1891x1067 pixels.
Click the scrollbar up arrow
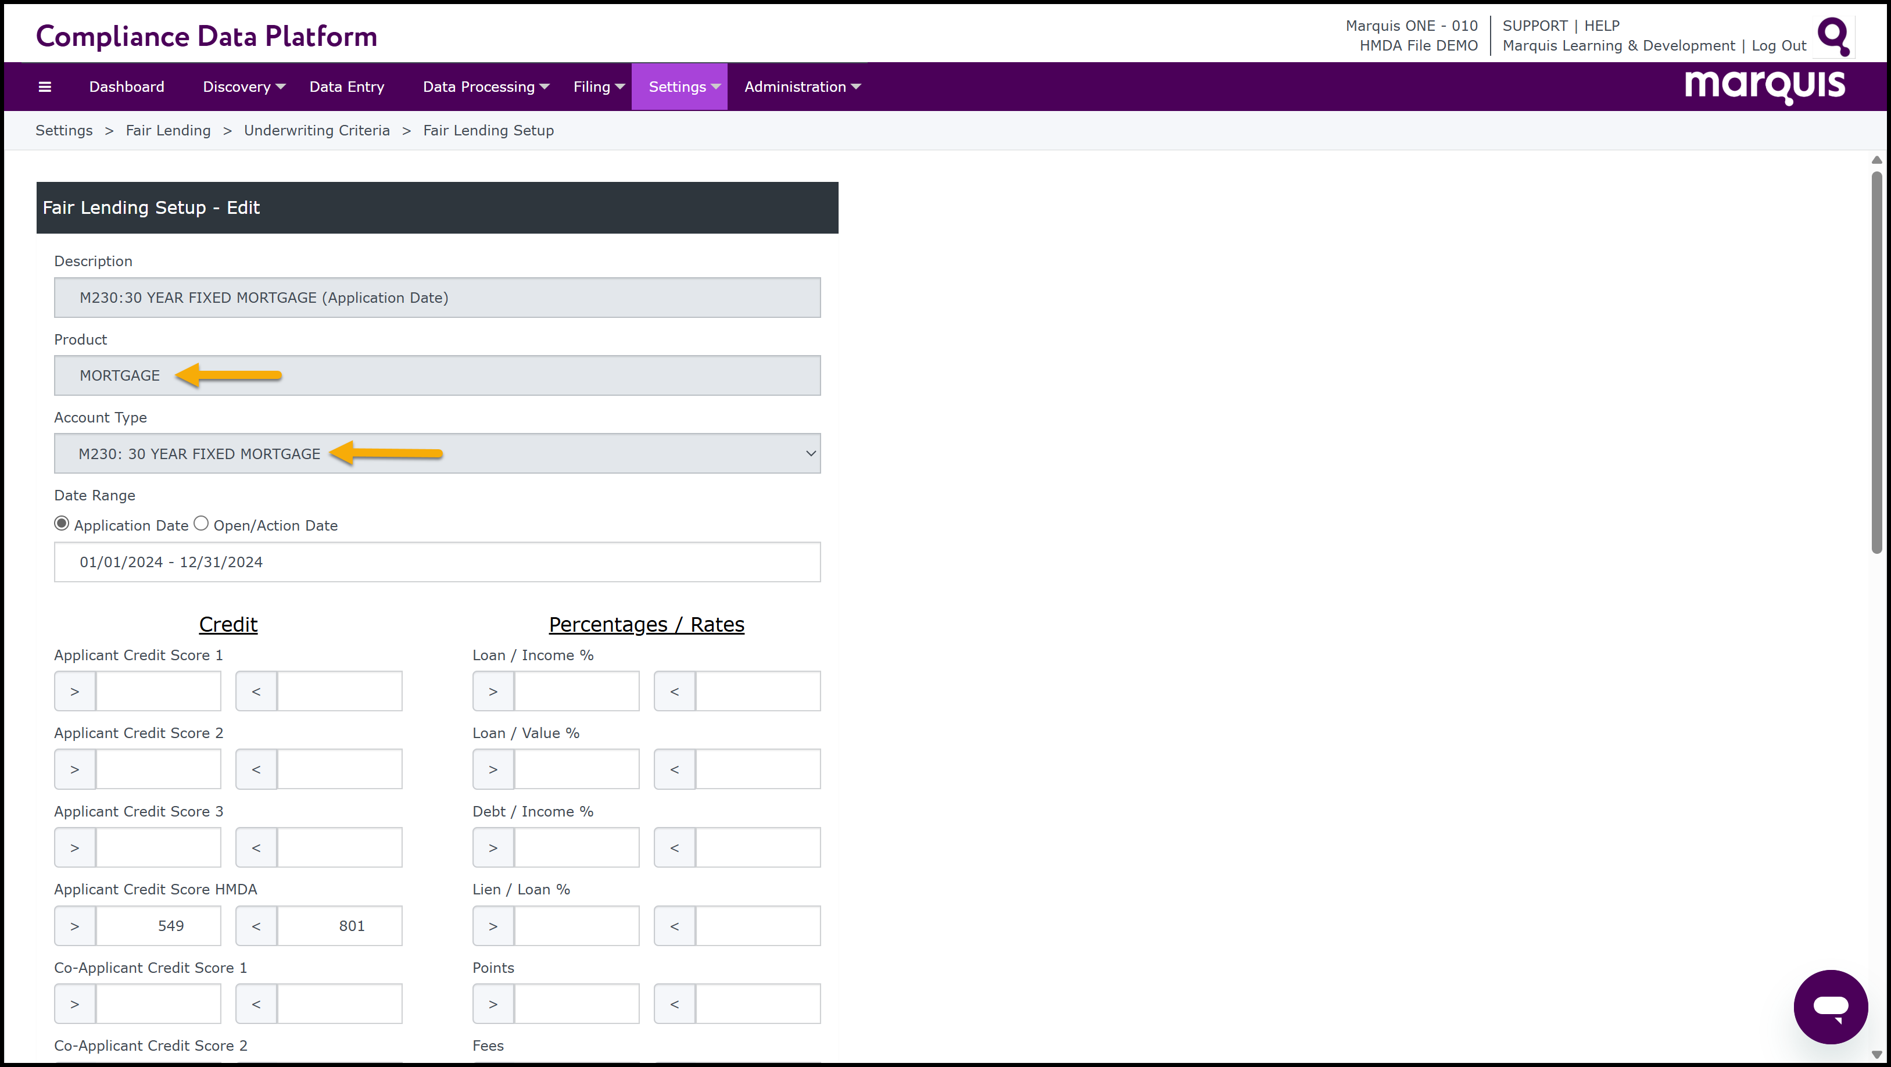pyautogui.click(x=1876, y=160)
